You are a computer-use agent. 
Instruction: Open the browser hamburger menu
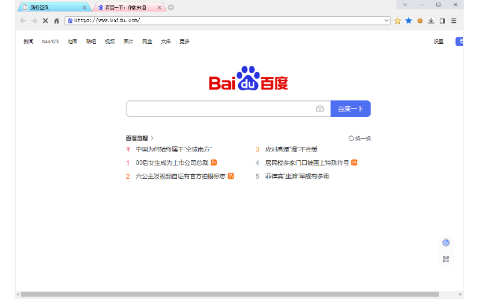[454, 21]
